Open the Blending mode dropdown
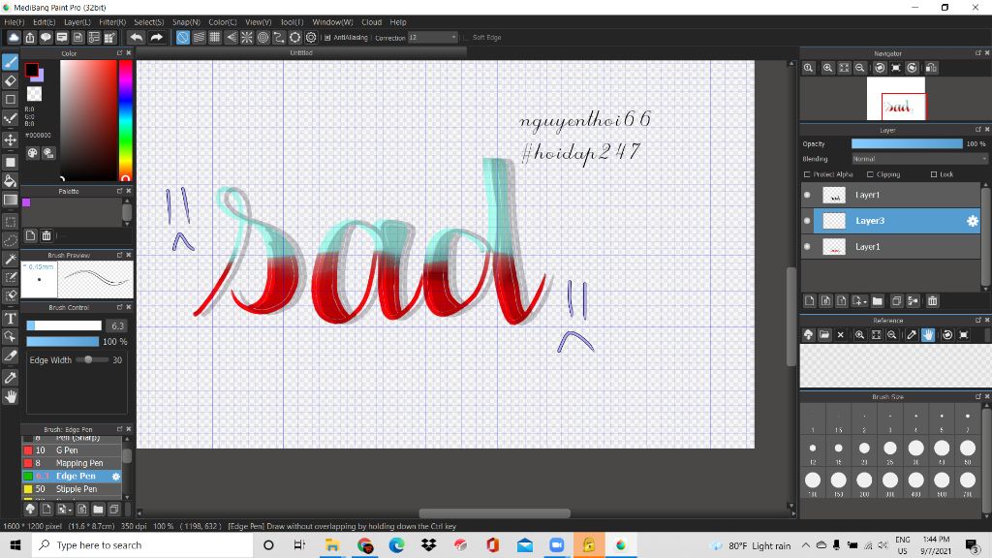 coord(919,159)
